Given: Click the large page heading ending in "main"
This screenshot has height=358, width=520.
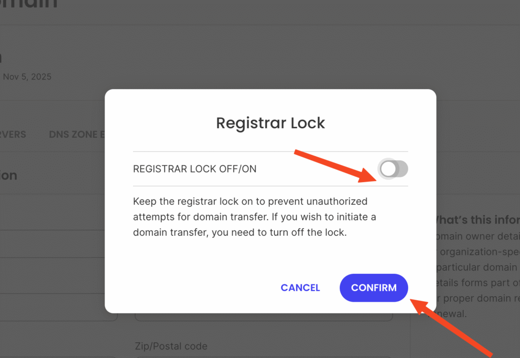Looking at the screenshot, I should [x=29, y=4].
